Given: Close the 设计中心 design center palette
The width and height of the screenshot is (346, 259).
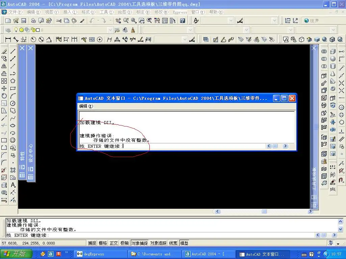Looking at the screenshot, I should click(x=31, y=48).
